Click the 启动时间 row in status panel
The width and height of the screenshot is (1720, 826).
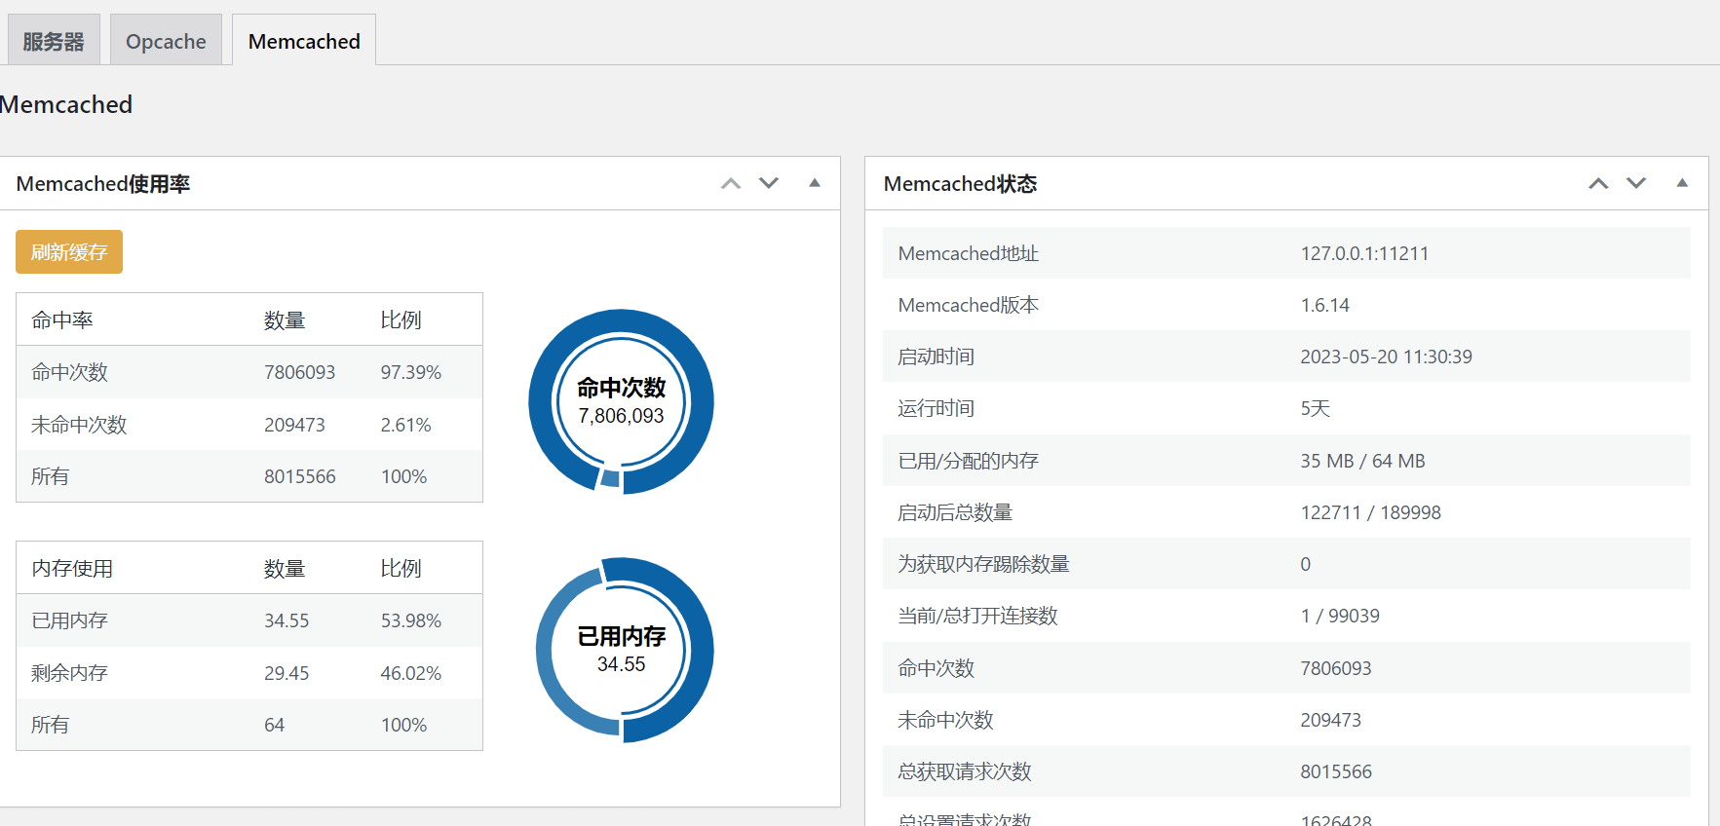[x=1285, y=357]
